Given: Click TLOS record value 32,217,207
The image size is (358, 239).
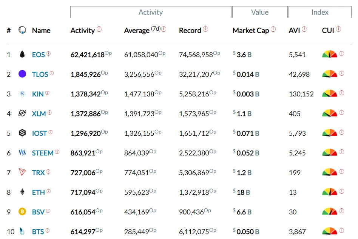Looking at the screenshot, I should pos(196,74).
